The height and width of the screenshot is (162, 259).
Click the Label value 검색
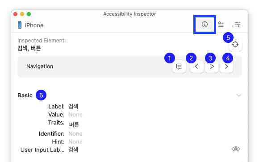coord(73,106)
